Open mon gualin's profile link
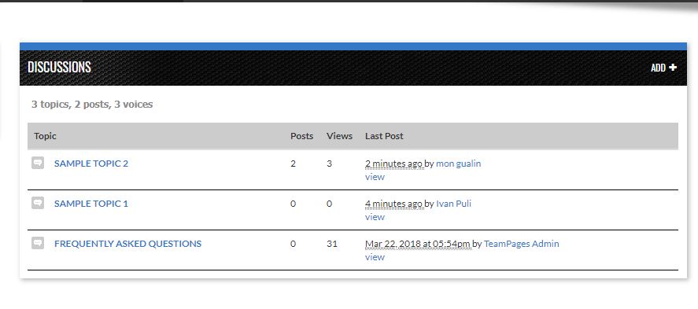This screenshot has height=309, width=698. click(459, 164)
